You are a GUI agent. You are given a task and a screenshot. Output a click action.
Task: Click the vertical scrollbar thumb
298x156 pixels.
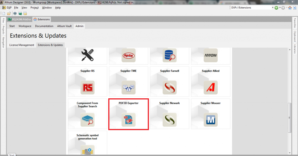289,118
